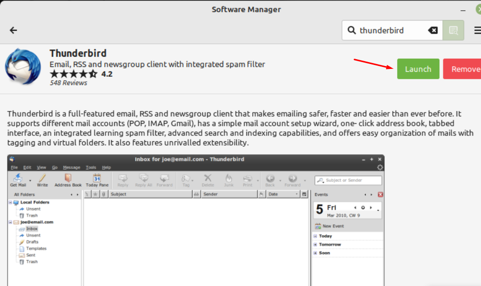The width and height of the screenshot is (481, 286).
Task: Minimize the Software Manager window
Action: pyautogui.click(x=463, y=10)
